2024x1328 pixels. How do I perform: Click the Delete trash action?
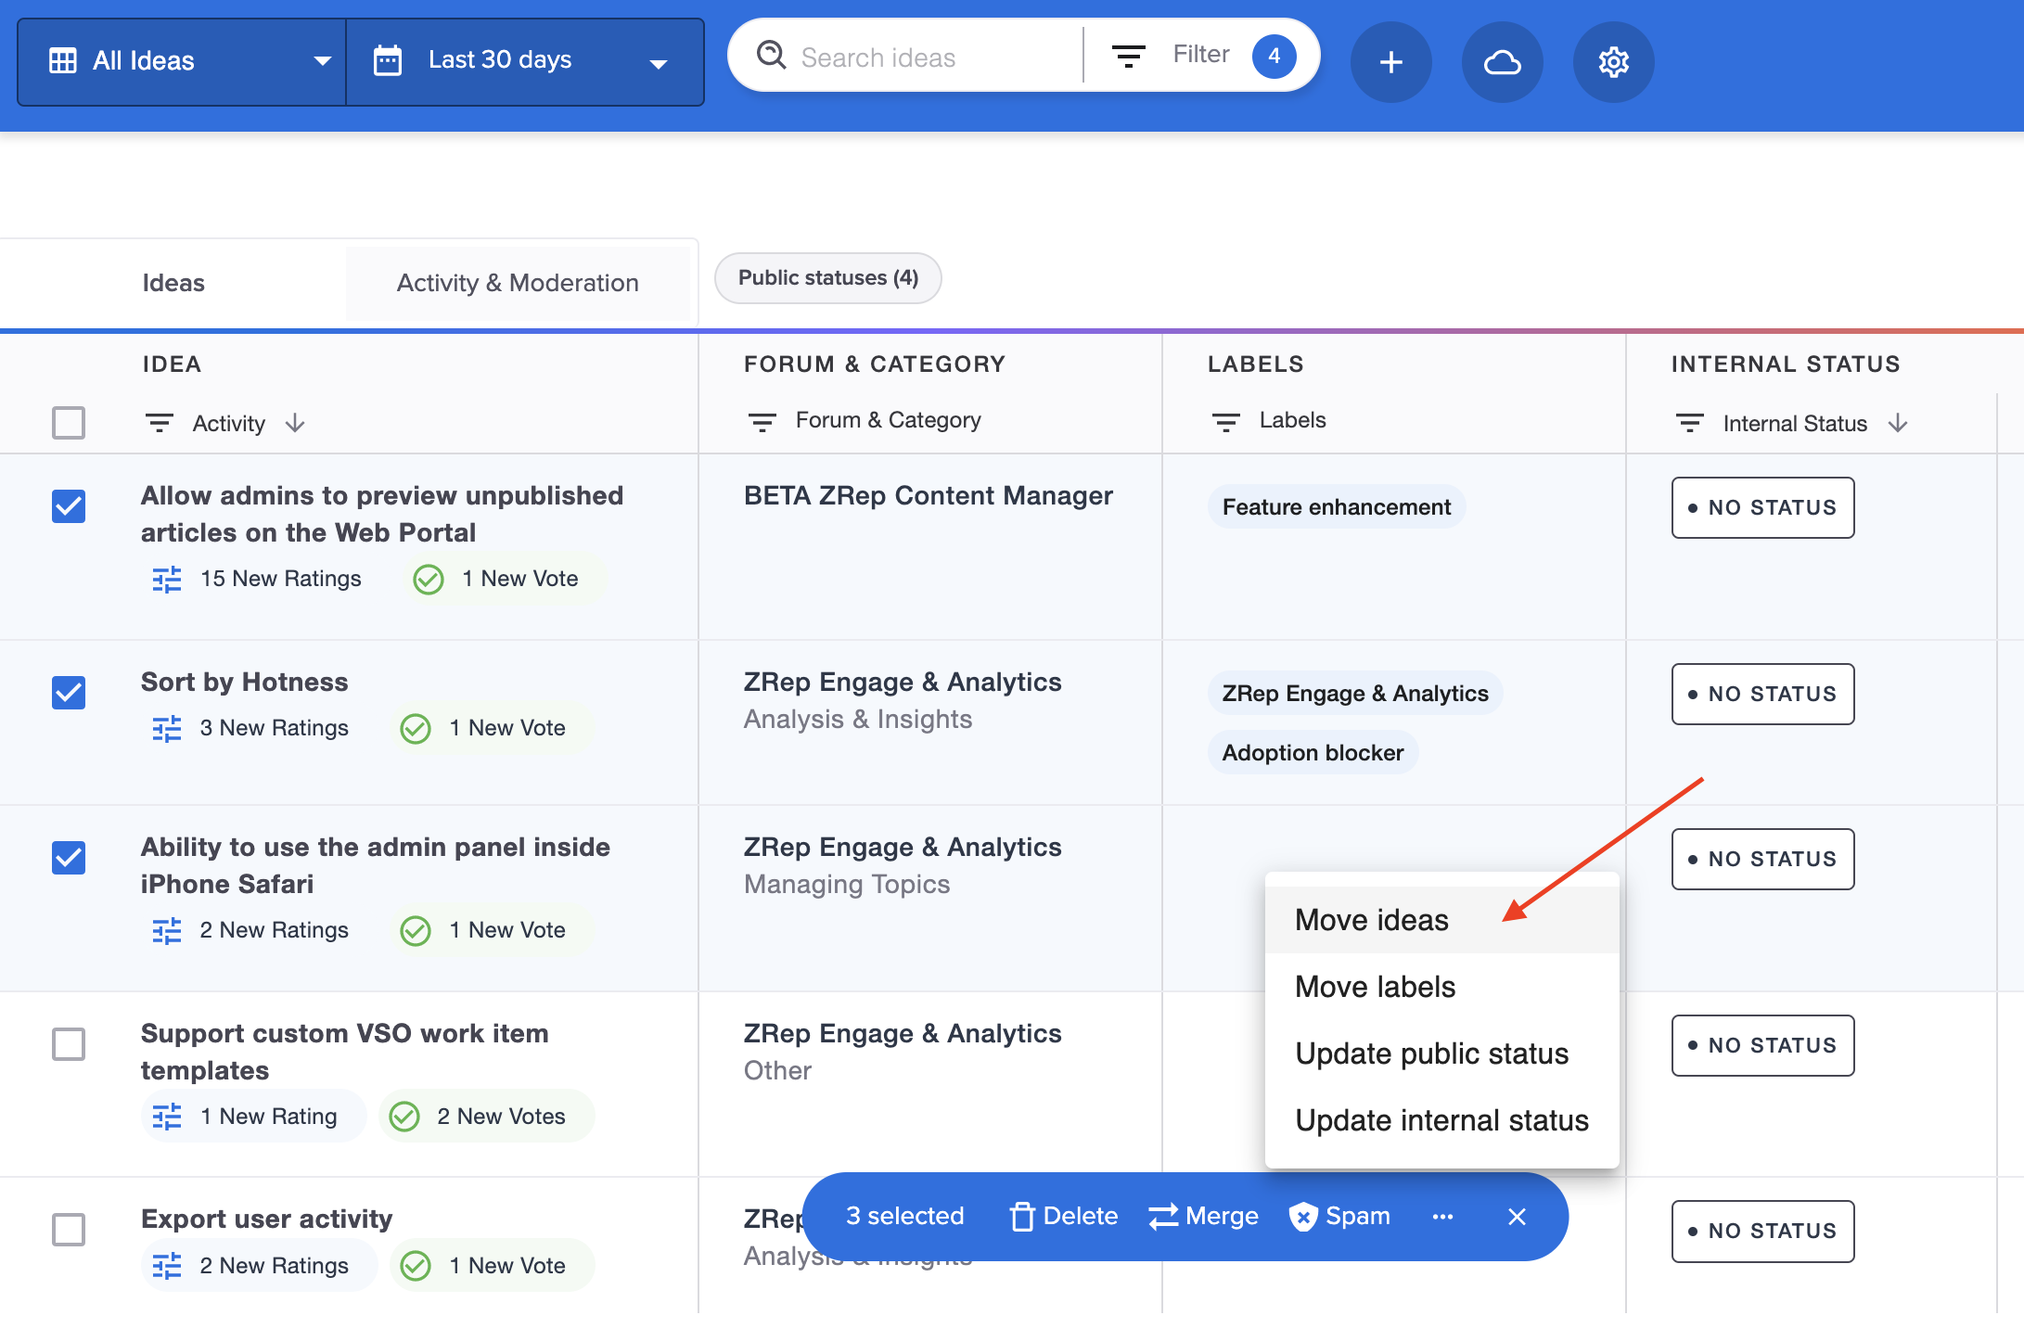[1064, 1216]
